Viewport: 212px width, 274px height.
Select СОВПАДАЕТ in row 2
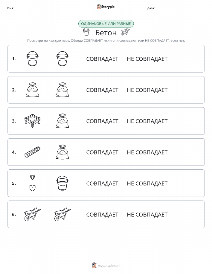click(x=102, y=90)
